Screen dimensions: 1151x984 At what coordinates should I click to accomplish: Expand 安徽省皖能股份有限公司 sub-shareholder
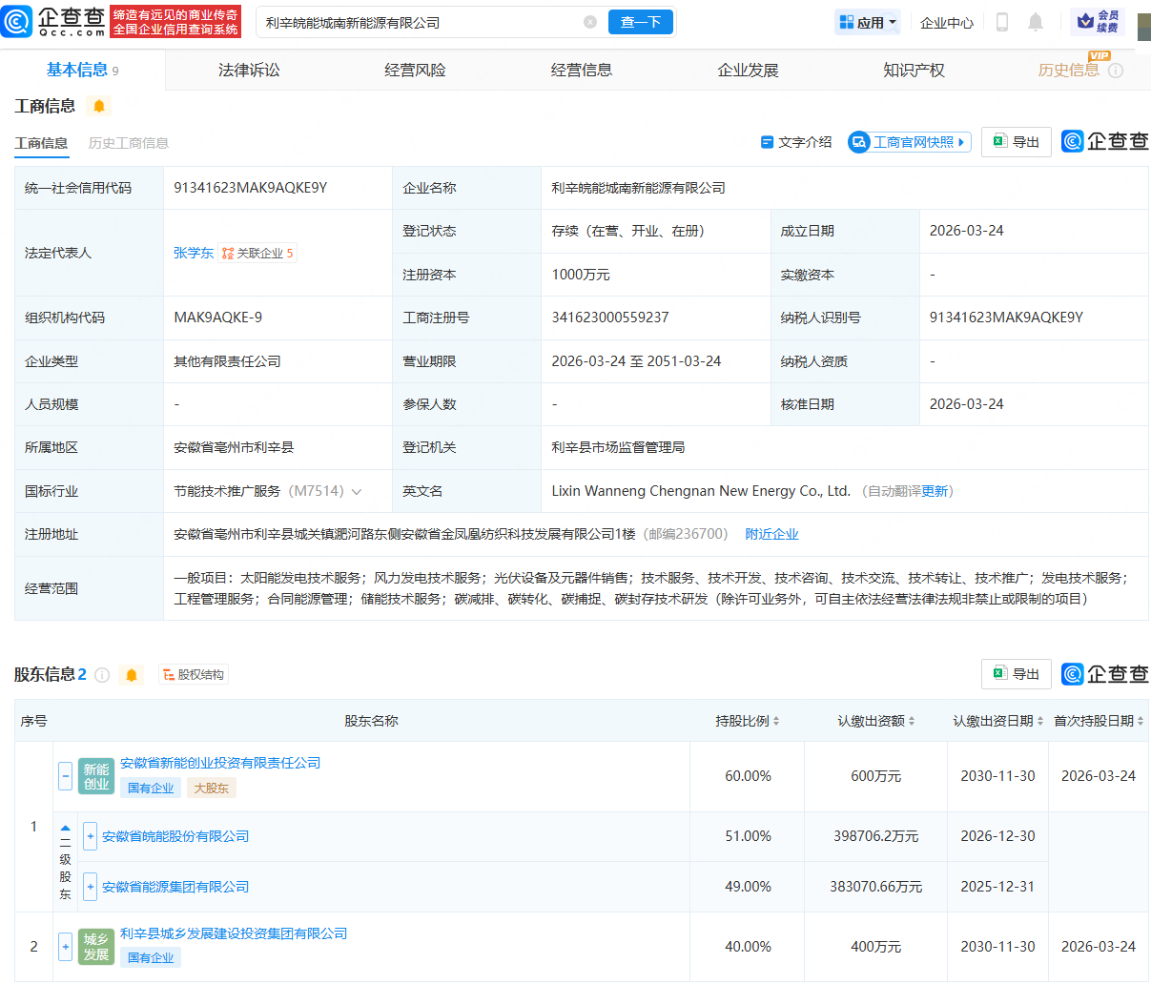[x=90, y=836]
